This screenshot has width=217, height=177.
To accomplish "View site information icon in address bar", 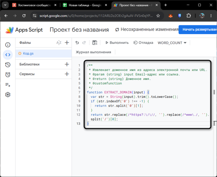I will (35, 16).
